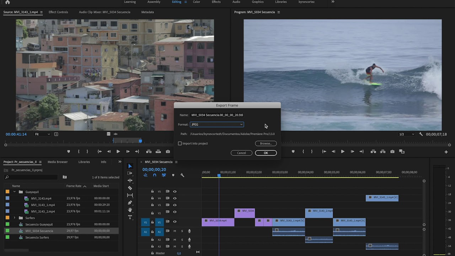This screenshot has width=455, height=256.
Task: Toggle V1 track visibility eye
Action: (175, 222)
